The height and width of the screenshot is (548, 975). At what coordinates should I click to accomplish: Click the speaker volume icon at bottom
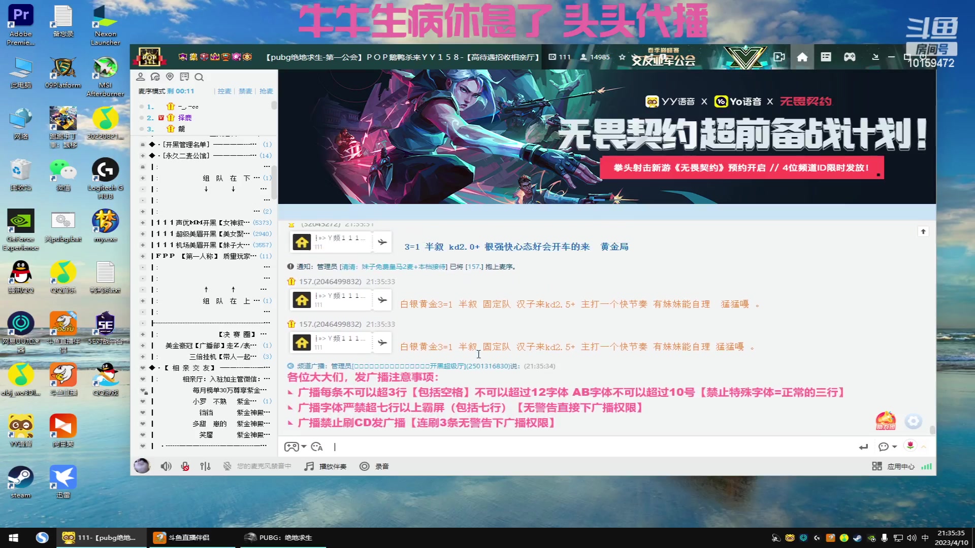tap(166, 466)
